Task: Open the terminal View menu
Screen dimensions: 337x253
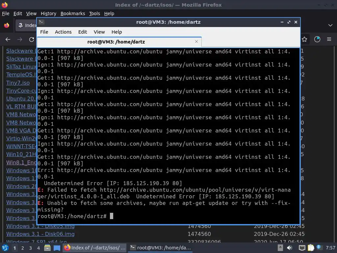Action: click(99, 32)
